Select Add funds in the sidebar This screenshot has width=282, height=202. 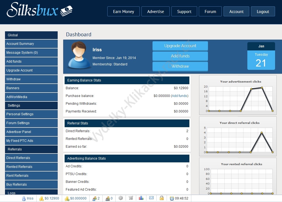pyautogui.click(x=31, y=61)
